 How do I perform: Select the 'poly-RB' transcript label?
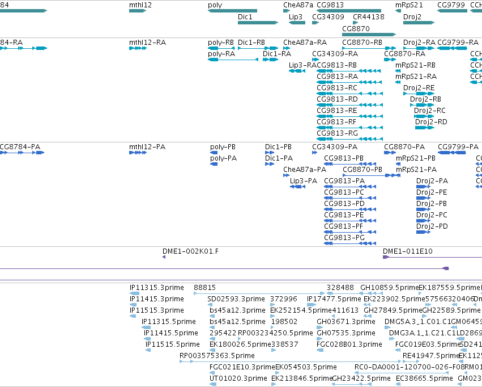coord(221,42)
